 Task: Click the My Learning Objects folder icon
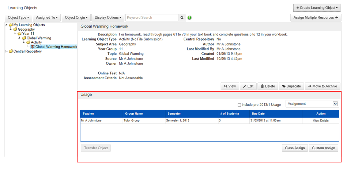point(11,25)
